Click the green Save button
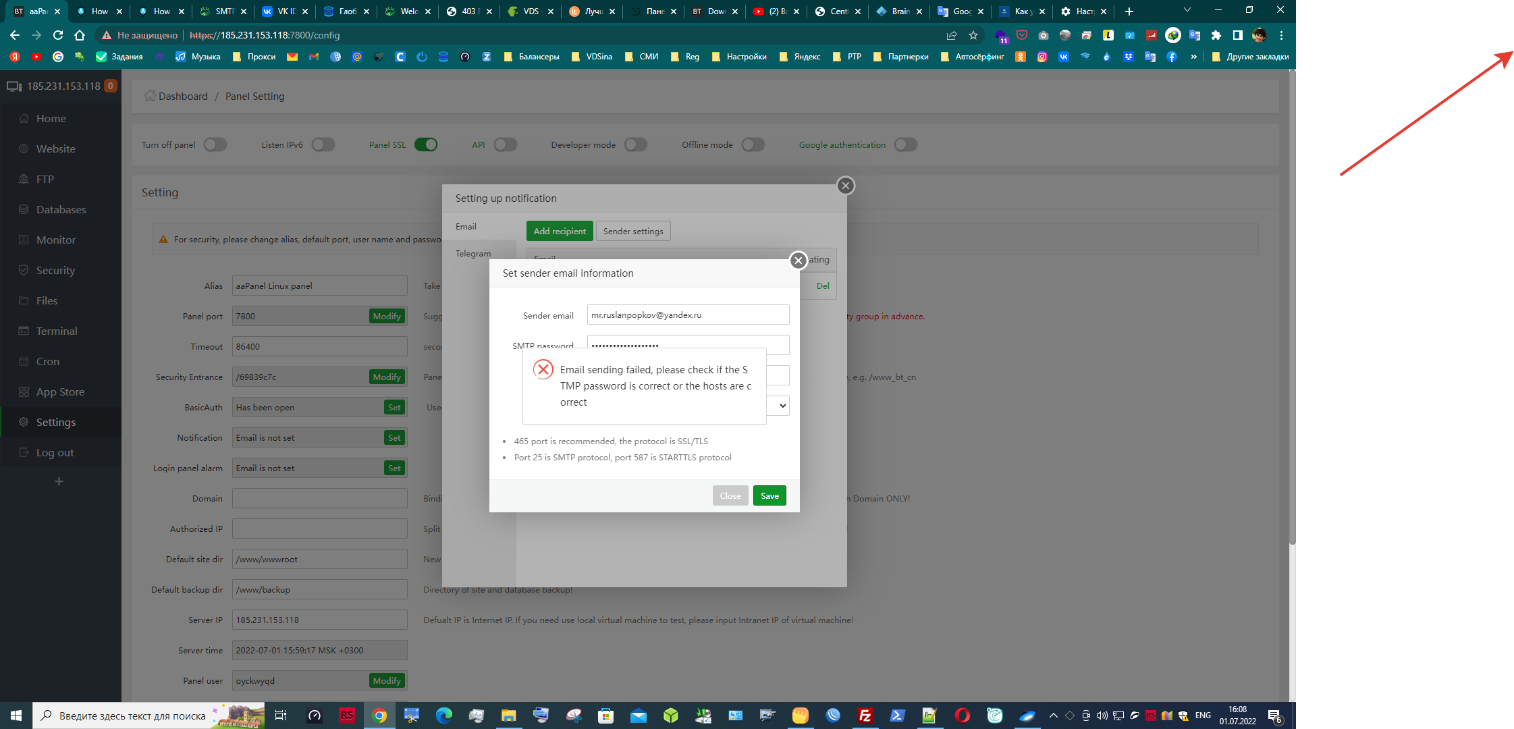 (x=769, y=495)
